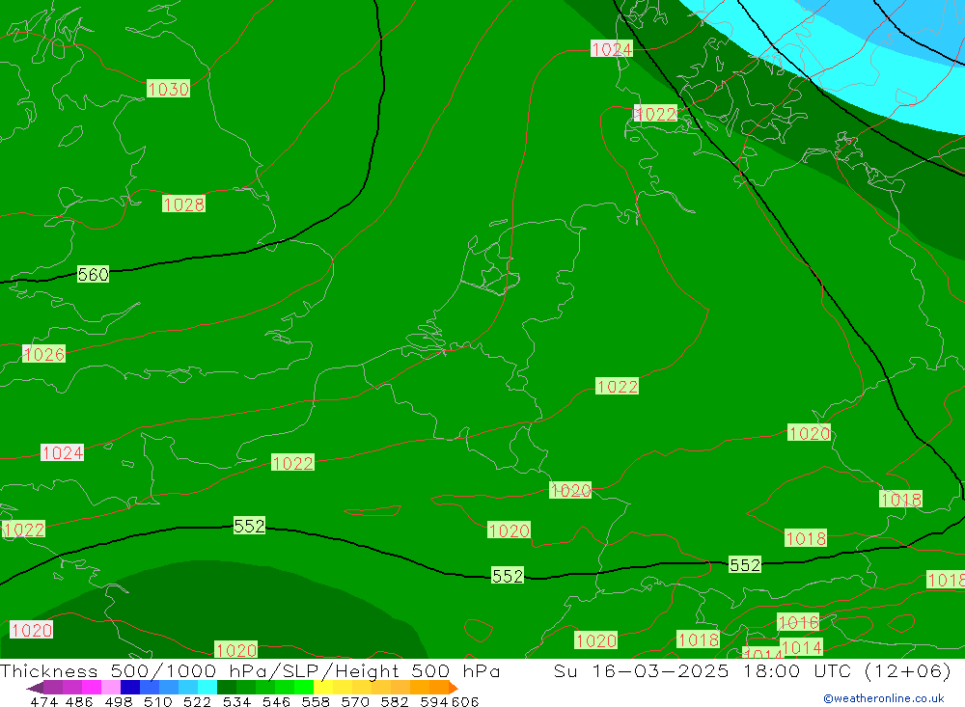Click the bright yellow legend swatch
Screen dimensions: 965x707
pyautogui.click(x=323, y=688)
